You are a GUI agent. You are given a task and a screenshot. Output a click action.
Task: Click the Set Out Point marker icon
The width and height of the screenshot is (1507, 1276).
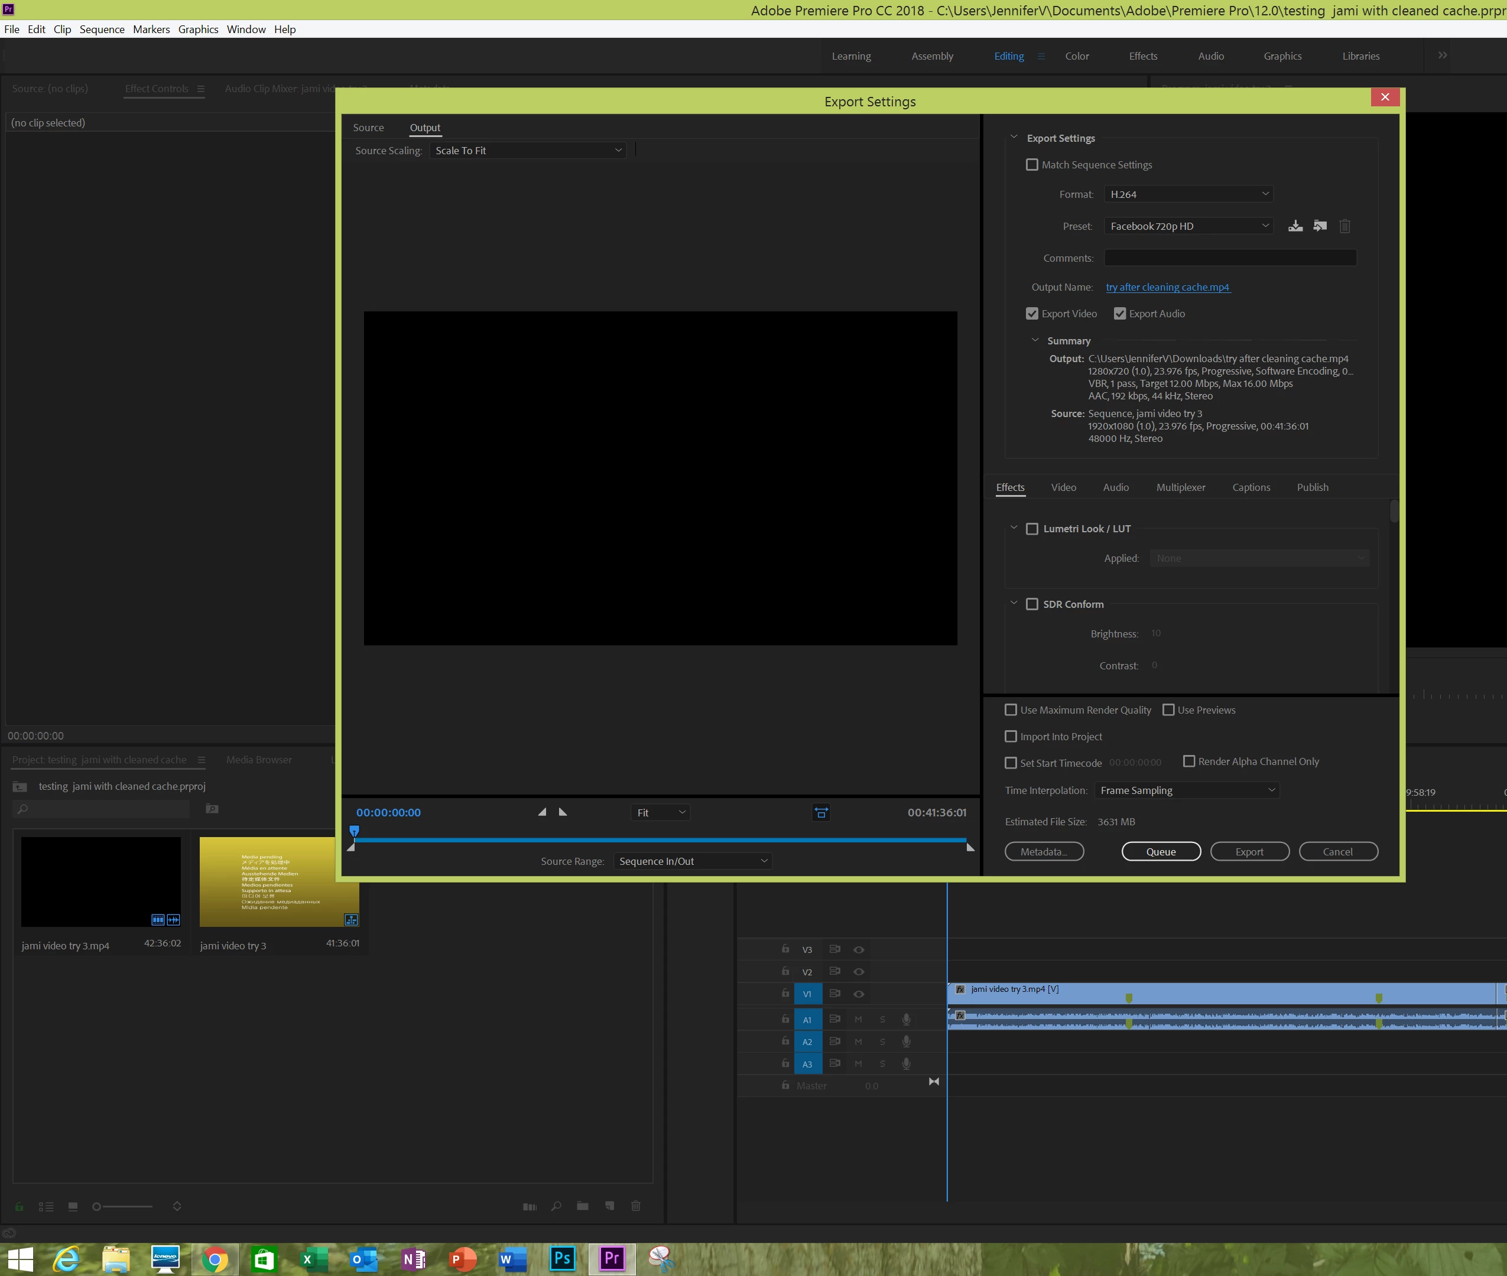pos(563,812)
